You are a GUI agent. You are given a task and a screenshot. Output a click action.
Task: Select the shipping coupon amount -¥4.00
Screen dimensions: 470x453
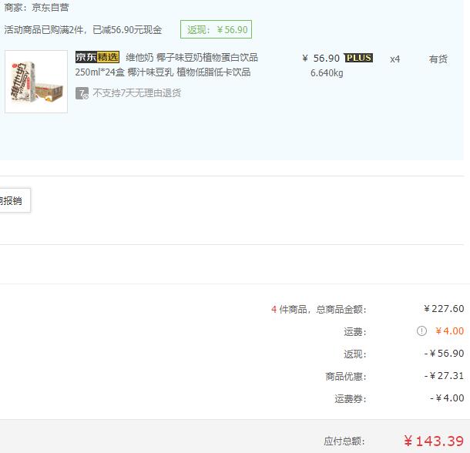pos(447,398)
